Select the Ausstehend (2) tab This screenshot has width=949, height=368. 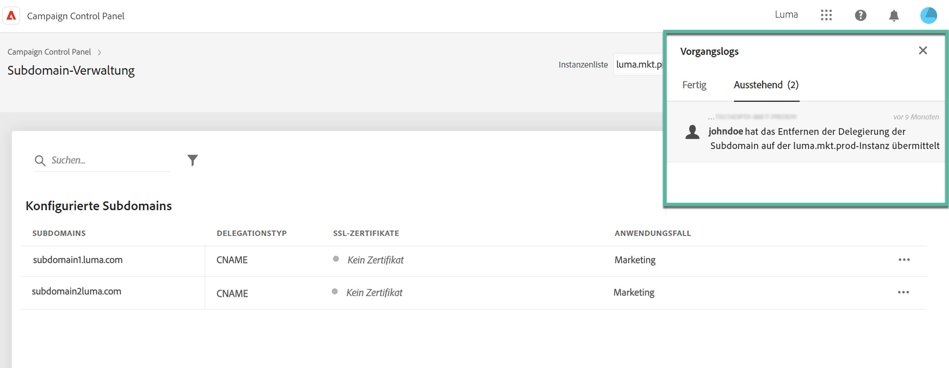[766, 85]
